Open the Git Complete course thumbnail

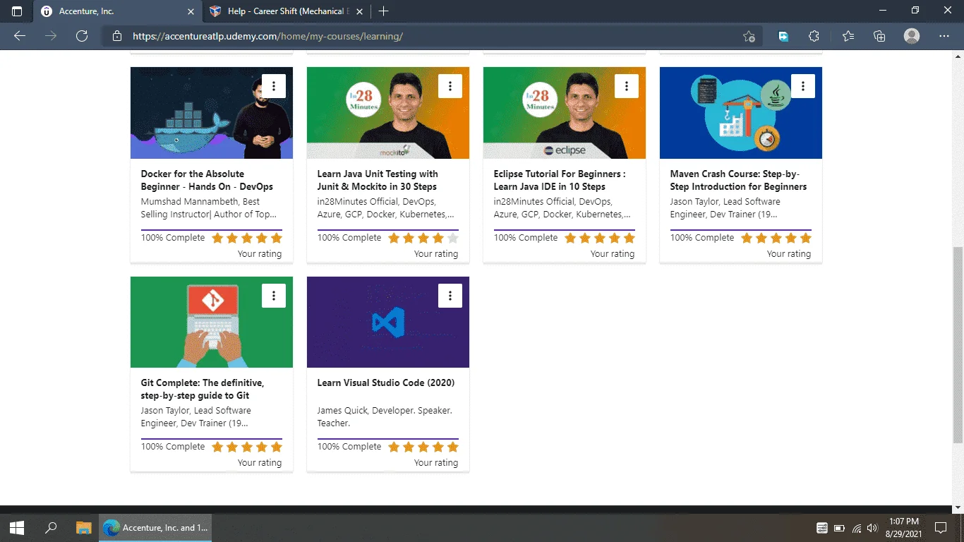pyautogui.click(x=212, y=322)
